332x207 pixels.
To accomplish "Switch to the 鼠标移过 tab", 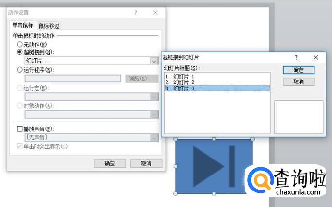I will 49,26.
